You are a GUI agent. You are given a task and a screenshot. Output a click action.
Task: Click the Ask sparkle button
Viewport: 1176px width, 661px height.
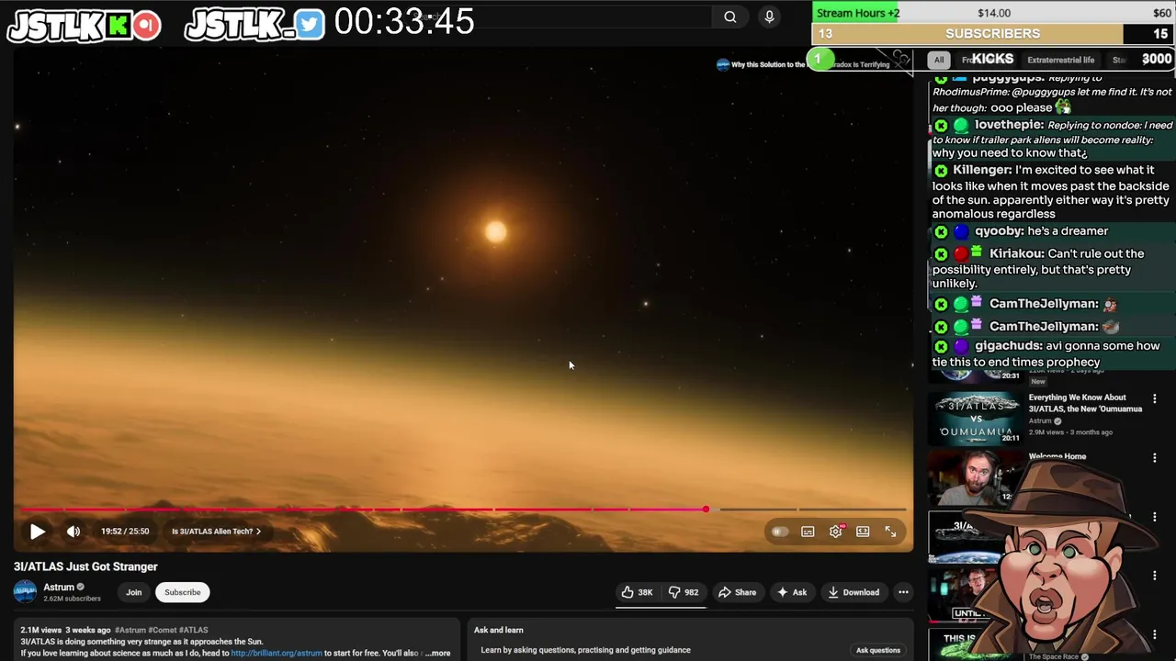pyautogui.click(x=792, y=592)
